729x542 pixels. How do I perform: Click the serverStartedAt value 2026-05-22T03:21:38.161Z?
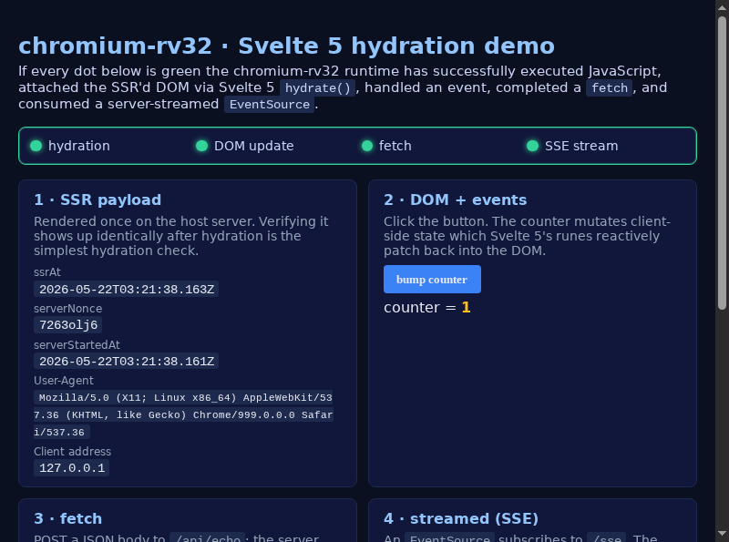pyautogui.click(x=127, y=361)
